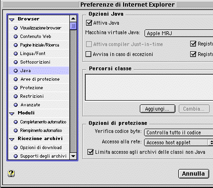Open Sottoscrizioni preferences
This screenshot has width=213, height=188.
pos(39,62)
